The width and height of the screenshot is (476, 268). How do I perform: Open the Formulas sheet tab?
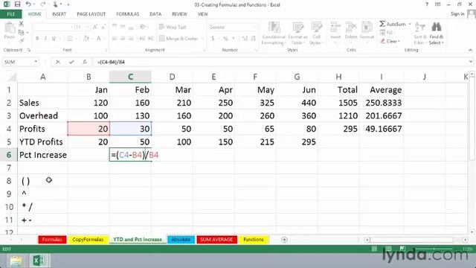[52, 240]
